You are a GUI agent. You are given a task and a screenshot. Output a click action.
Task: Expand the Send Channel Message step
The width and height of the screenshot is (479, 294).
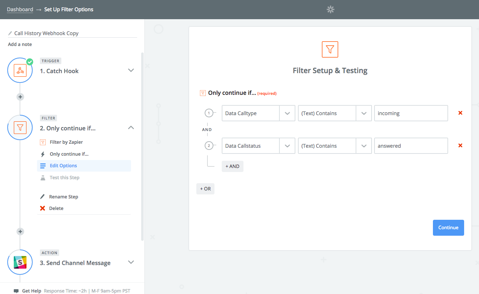click(x=131, y=262)
